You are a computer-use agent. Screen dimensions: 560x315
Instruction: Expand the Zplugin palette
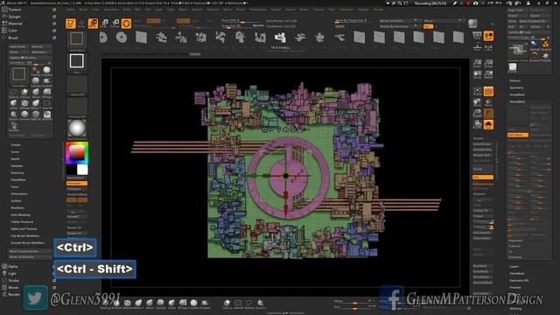14,17
